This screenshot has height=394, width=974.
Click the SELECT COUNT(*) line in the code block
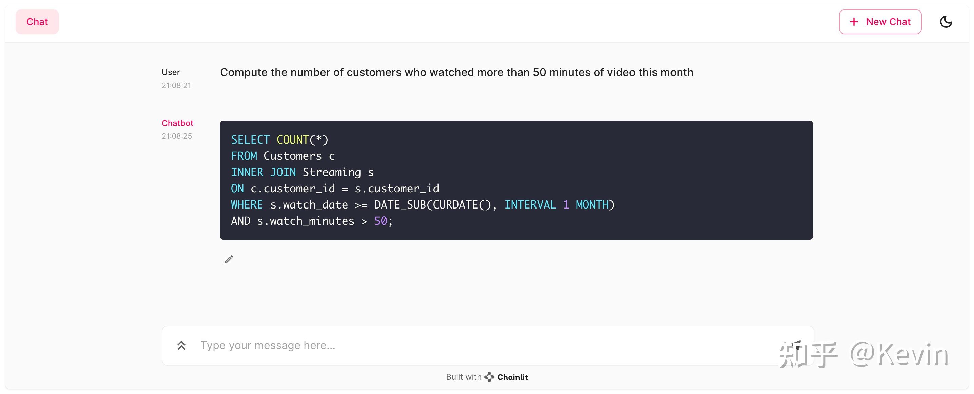pos(279,140)
